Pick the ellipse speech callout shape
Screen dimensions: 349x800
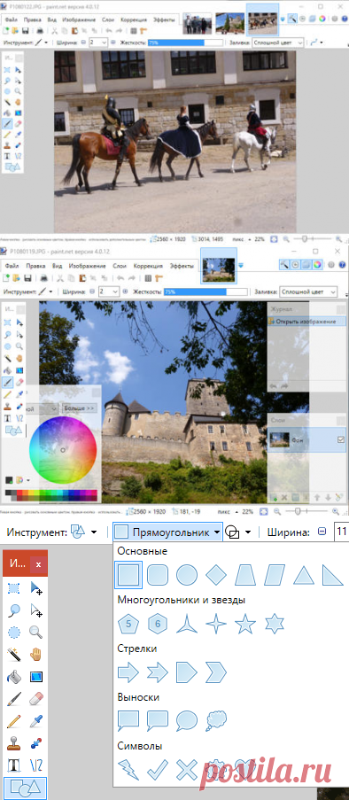[x=187, y=720]
